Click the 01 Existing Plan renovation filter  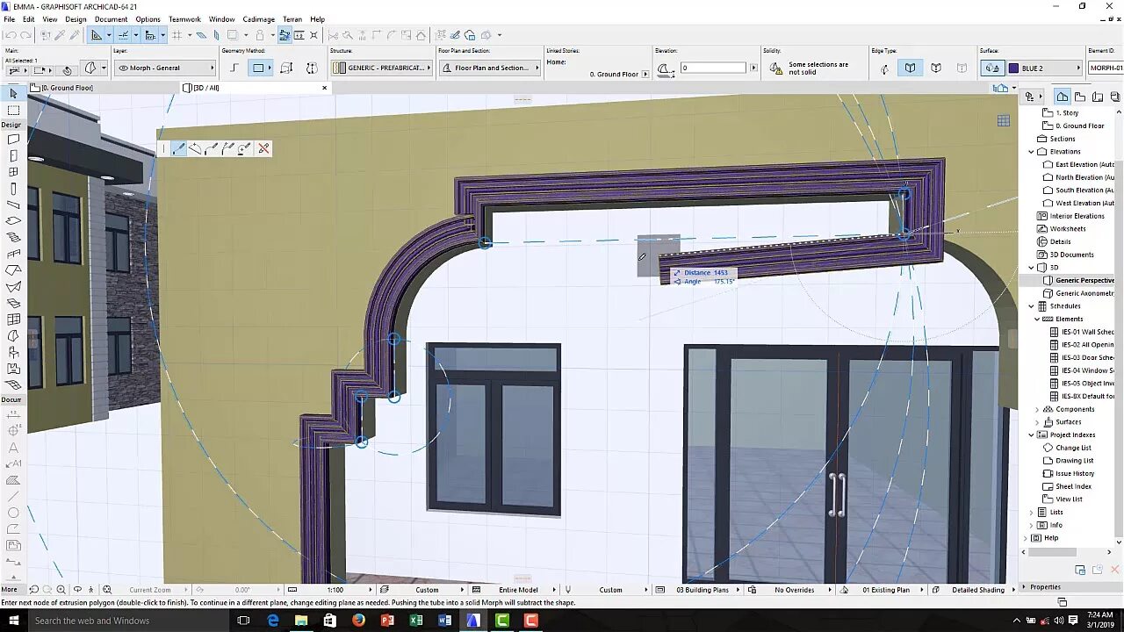tap(885, 590)
